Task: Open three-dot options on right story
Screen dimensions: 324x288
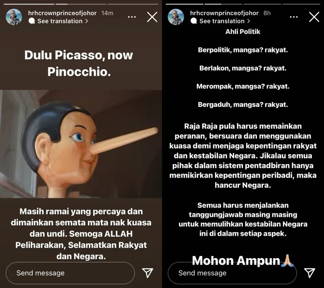Action: (x=294, y=17)
